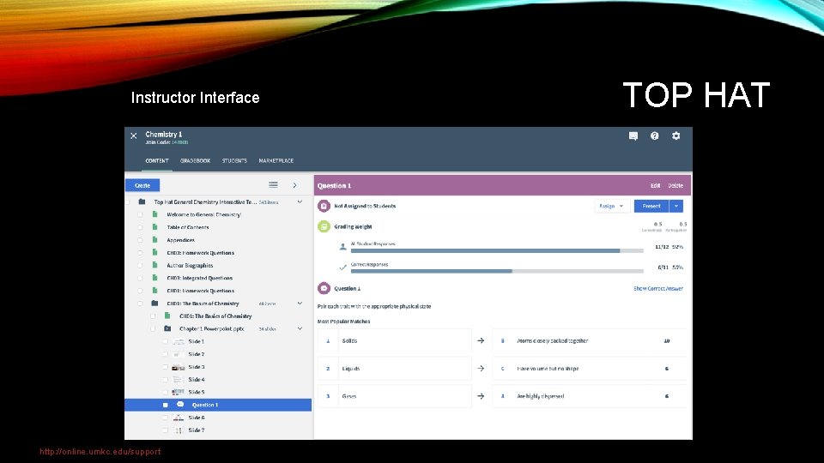Tick the checkbox for Slide 1
The width and height of the screenshot is (824, 463).
coord(165,342)
